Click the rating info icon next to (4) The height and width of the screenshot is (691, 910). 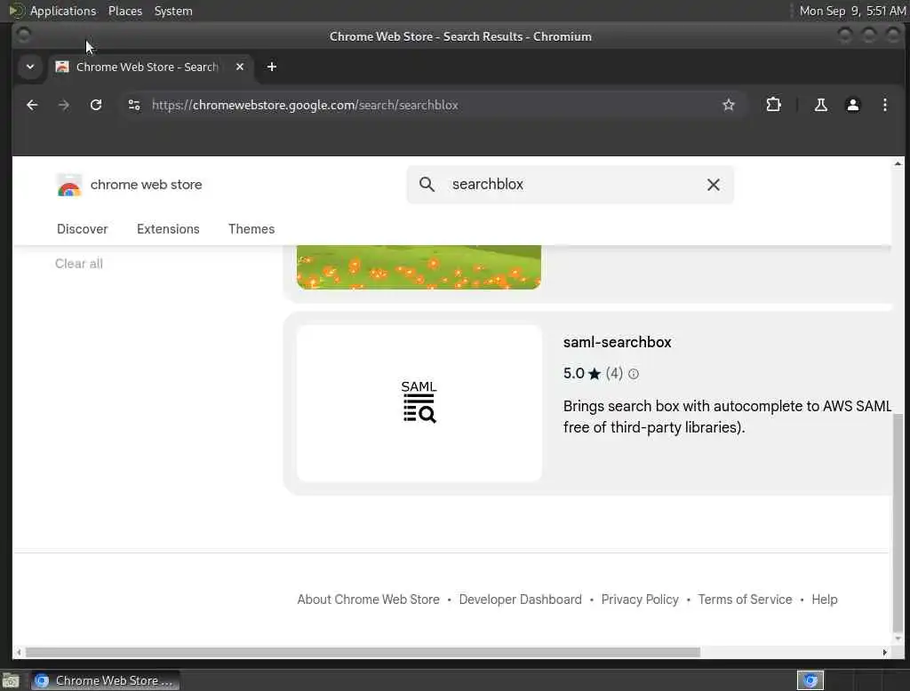(633, 374)
